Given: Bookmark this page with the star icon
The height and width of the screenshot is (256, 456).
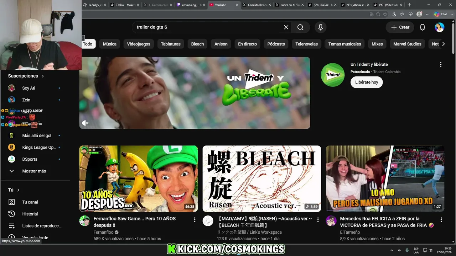Looking at the screenshot, I should click(x=385, y=14).
